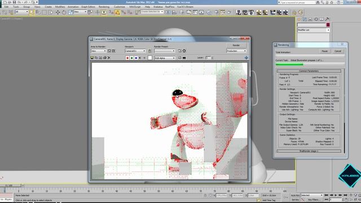This screenshot has width=361, height=203.
Task: Open the Hierarchy panel icon
Action: pyautogui.click(x=310, y=19)
